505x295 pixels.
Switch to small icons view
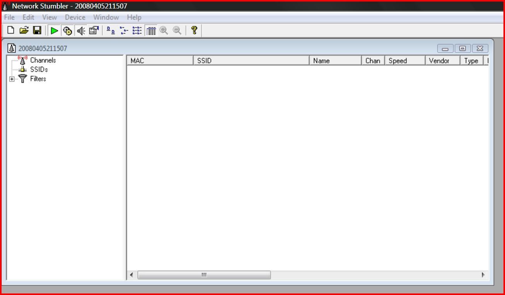[124, 31]
